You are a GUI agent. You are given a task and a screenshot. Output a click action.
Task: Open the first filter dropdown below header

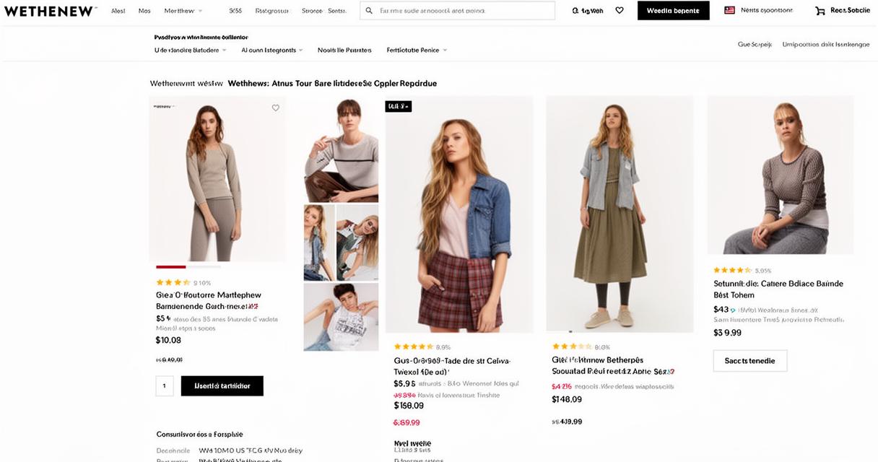(191, 51)
